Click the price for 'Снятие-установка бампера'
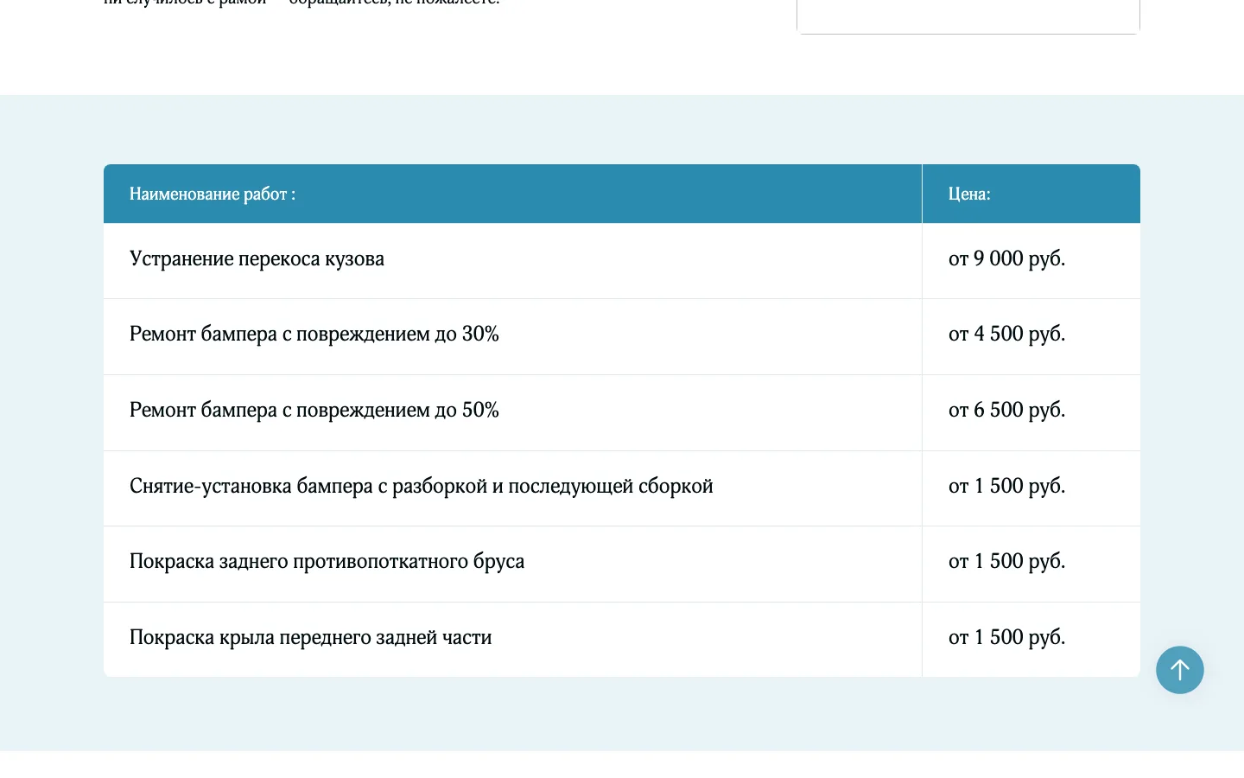The height and width of the screenshot is (778, 1244). (1006, 487)
